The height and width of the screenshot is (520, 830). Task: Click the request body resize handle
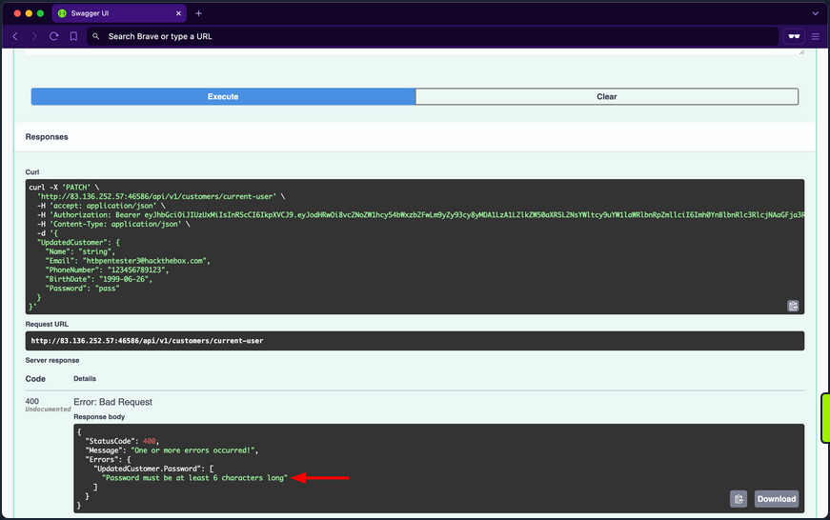(800, 52)
